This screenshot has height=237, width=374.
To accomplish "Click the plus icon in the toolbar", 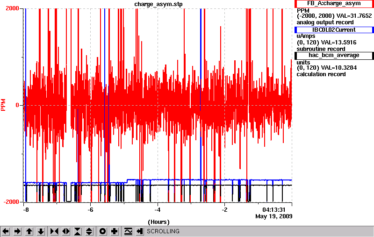I will [x=115, y=231].
